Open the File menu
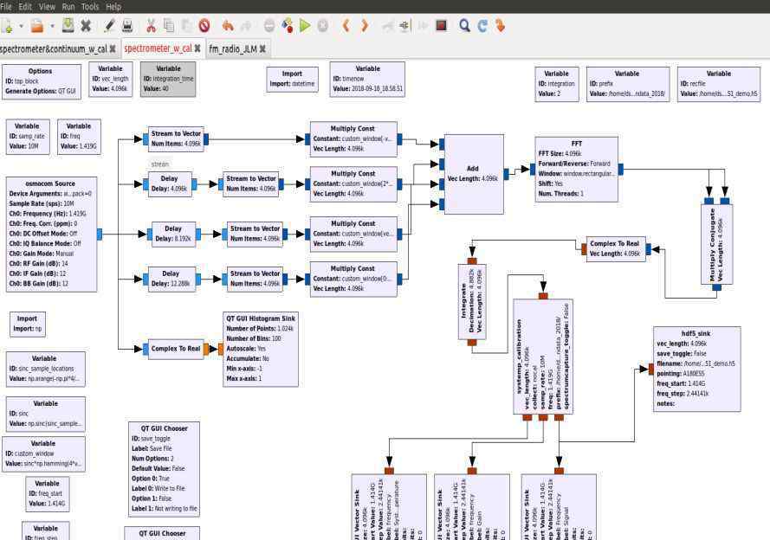 6,6
